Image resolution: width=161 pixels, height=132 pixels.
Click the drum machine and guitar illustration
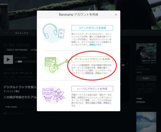click(x=56, y=65)
